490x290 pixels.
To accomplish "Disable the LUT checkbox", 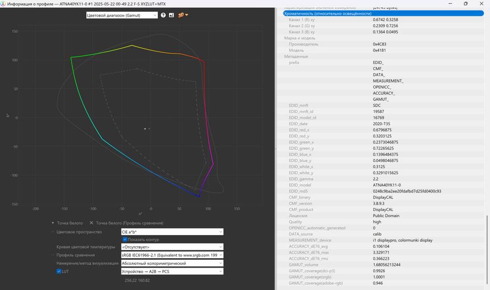I will (59, 272).
